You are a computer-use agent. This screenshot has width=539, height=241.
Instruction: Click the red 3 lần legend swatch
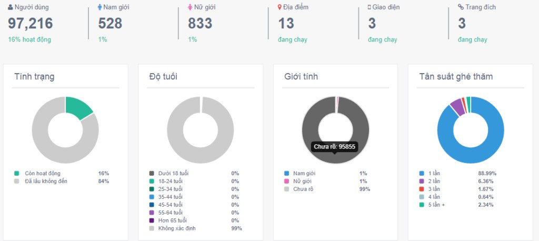422,189
